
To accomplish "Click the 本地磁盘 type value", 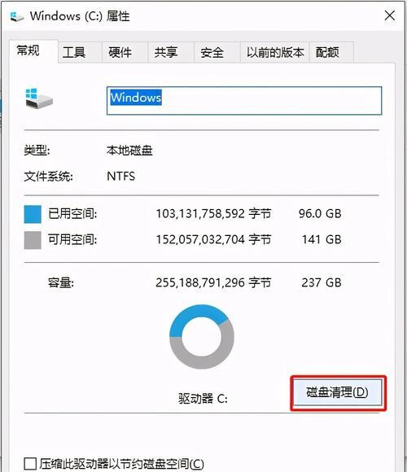I will point(129,151).
